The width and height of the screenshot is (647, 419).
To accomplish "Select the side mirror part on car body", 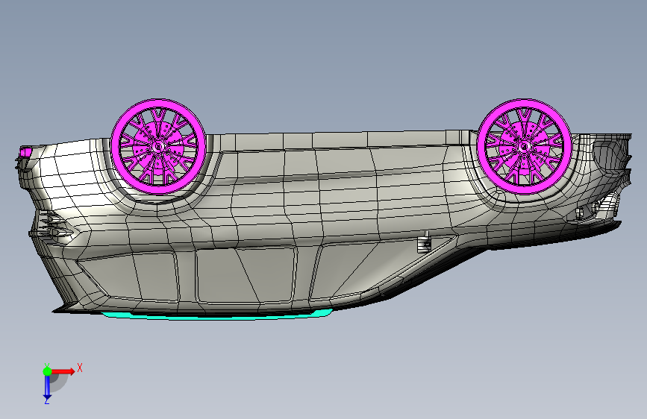I will coord(424,242).
